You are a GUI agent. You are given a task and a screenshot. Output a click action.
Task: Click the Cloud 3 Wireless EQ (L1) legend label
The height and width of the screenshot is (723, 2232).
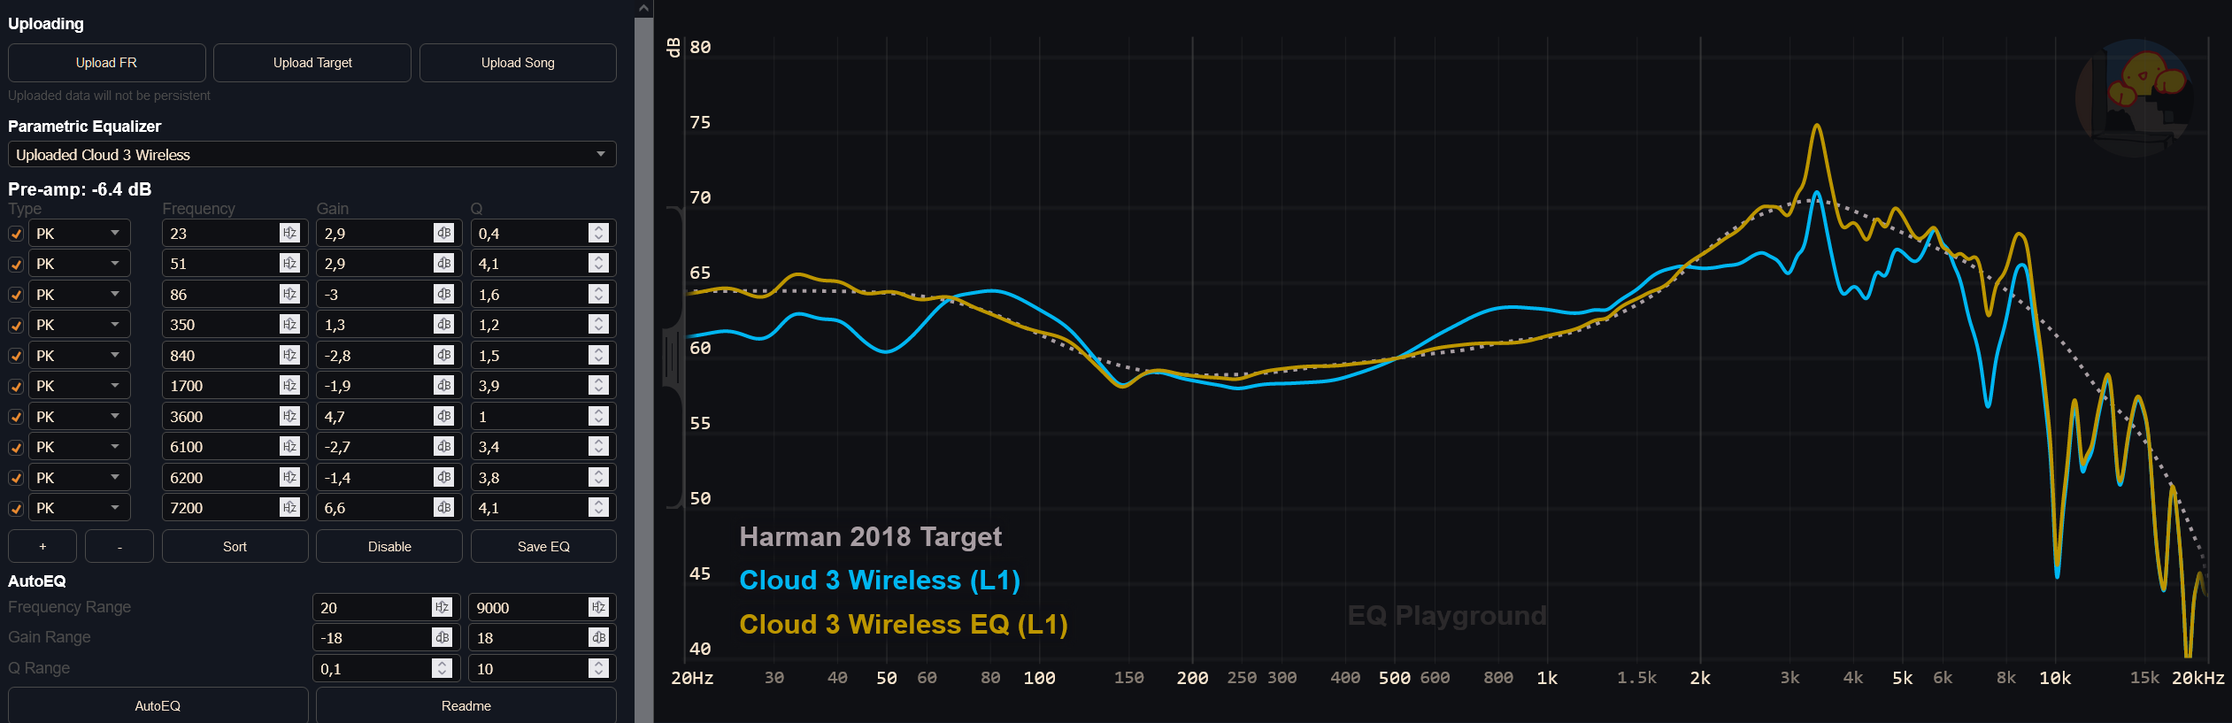pos(904,625)
